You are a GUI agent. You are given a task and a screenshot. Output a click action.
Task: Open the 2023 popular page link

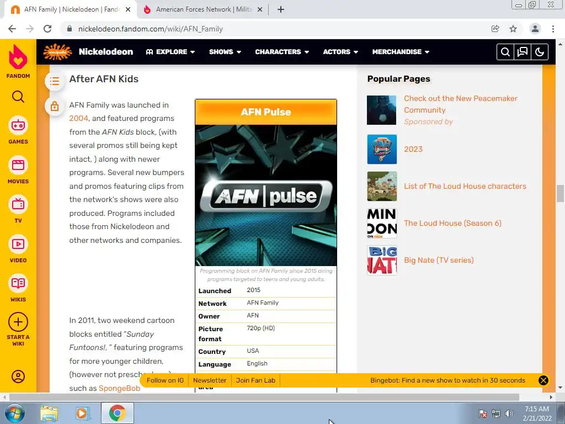(x=413, y=149)
